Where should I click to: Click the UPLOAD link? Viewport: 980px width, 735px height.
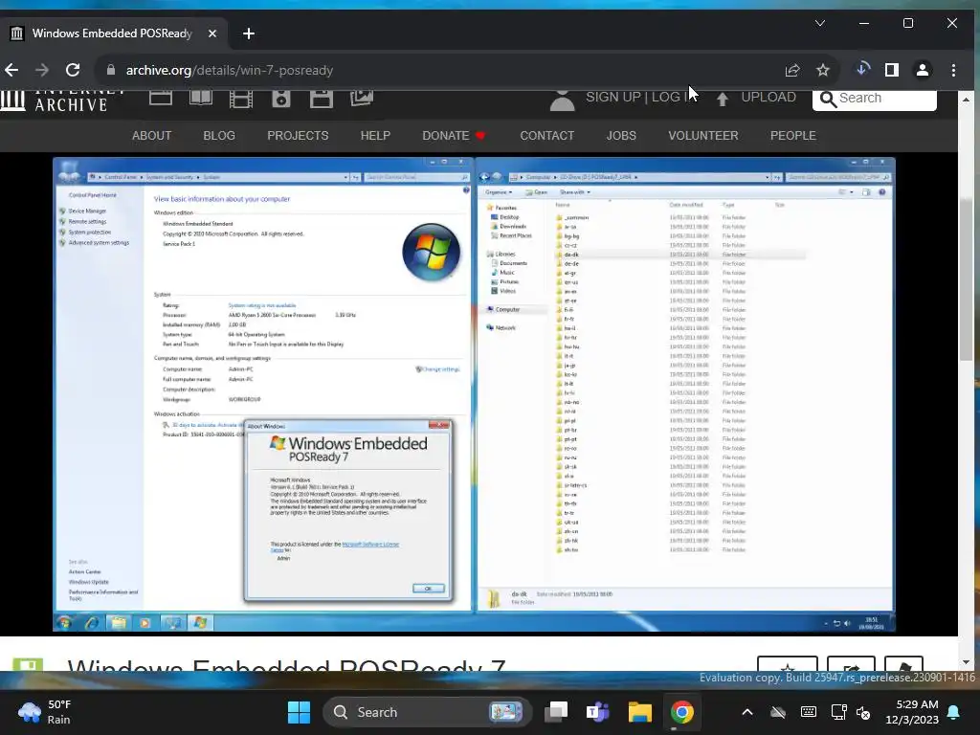point(768,98)
